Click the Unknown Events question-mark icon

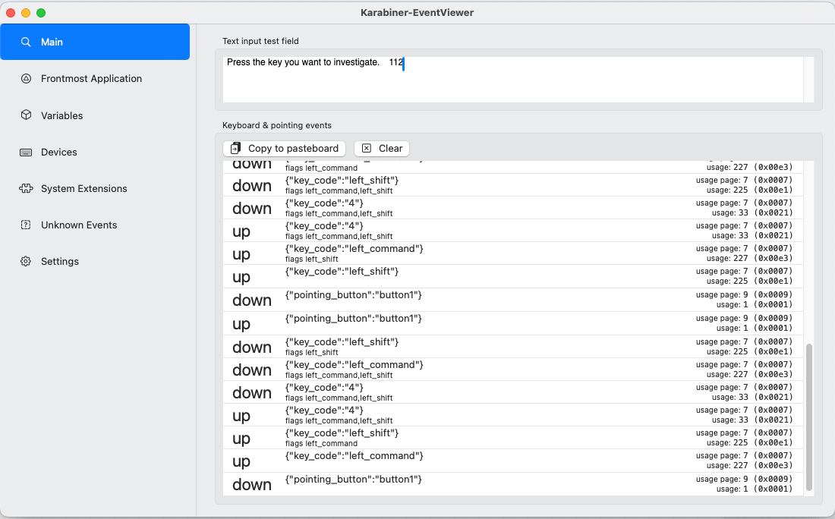(26, 225)
